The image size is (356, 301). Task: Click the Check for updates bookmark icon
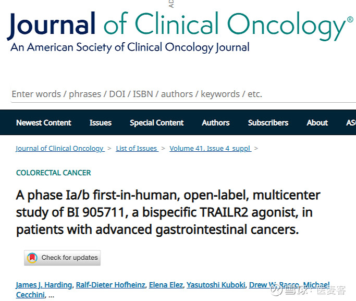(32, 258)
